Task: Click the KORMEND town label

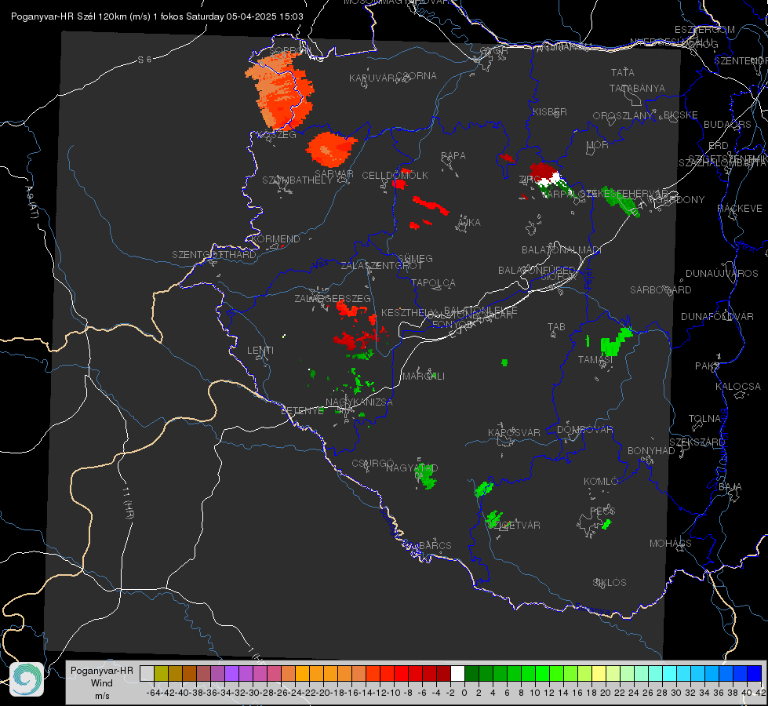Action: (x=275, y=238)
